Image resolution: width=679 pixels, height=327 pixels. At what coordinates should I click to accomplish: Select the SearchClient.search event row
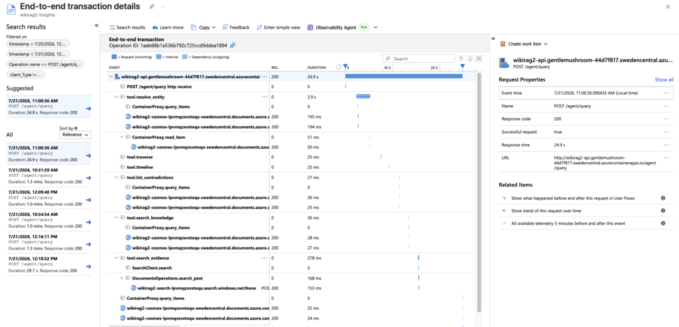click(x=292, y=267)
